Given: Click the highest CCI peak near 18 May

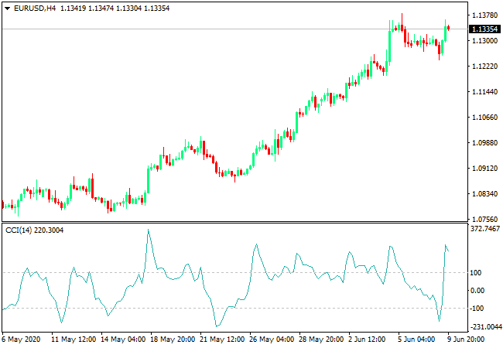Looking at the screenshot, I should (147, 230).
